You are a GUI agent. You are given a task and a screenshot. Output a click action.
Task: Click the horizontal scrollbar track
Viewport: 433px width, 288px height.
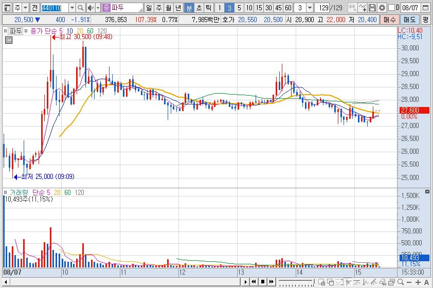tap(124, 282)
